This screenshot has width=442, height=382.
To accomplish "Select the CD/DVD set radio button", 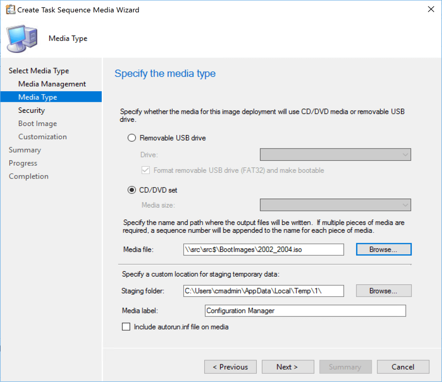I will pos(131,190).
